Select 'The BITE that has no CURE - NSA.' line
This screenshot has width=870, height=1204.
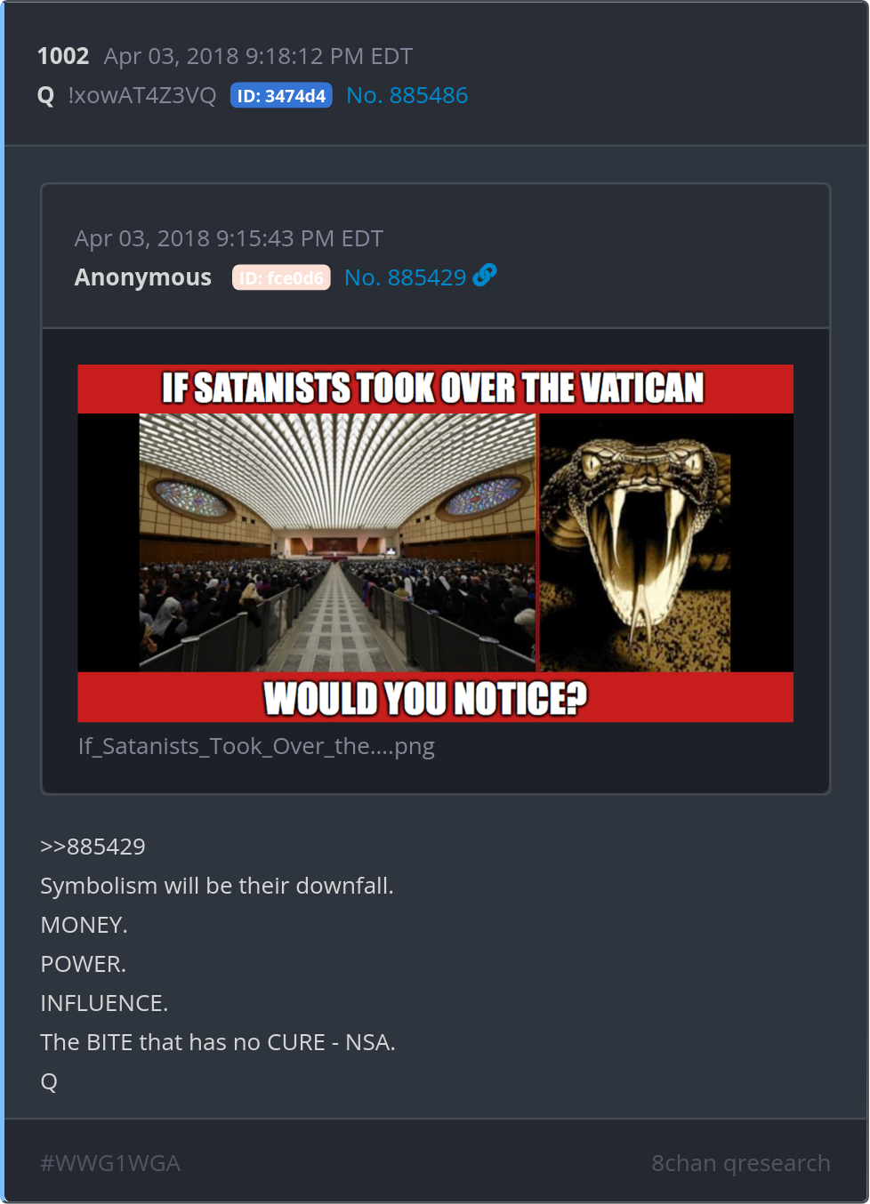click(x=218, y=1042)
